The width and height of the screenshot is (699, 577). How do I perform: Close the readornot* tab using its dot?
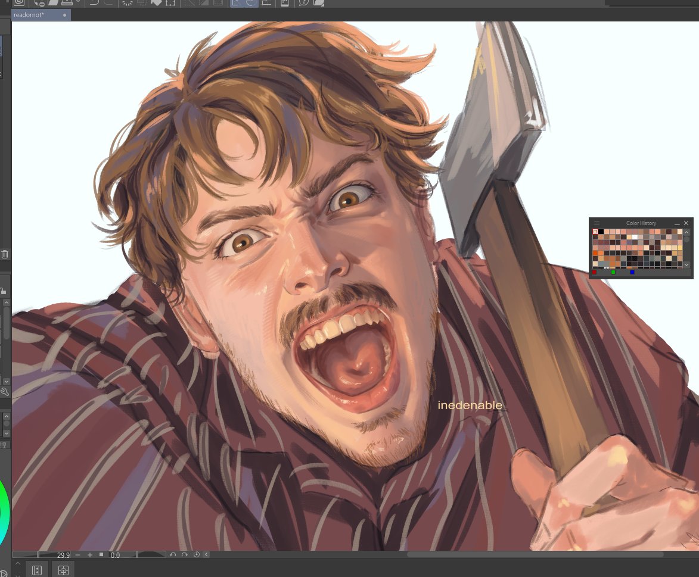coord(64,15)
